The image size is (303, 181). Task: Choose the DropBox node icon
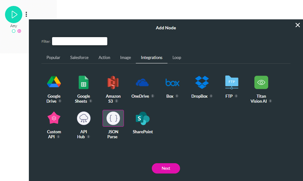pos(202,82)
